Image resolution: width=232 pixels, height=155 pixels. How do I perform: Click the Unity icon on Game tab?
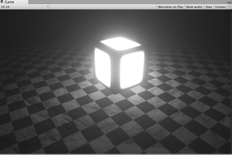[2, 2]
